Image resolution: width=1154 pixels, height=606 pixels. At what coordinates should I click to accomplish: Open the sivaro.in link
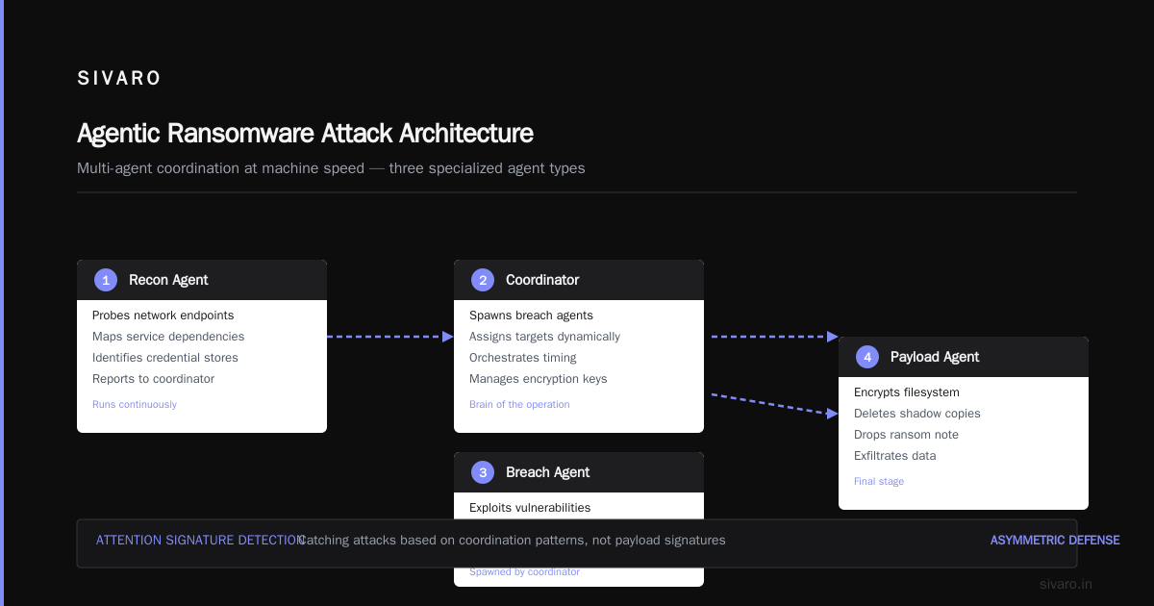click(x=1066, y=584)
